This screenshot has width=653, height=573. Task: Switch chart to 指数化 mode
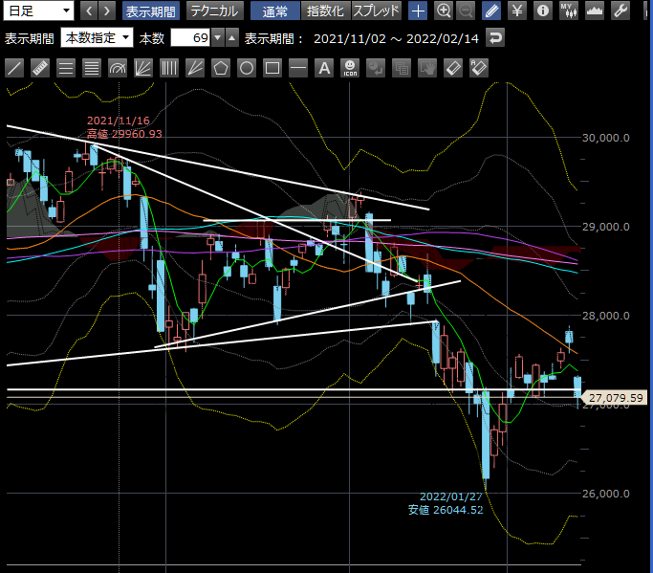coord(326,11)
